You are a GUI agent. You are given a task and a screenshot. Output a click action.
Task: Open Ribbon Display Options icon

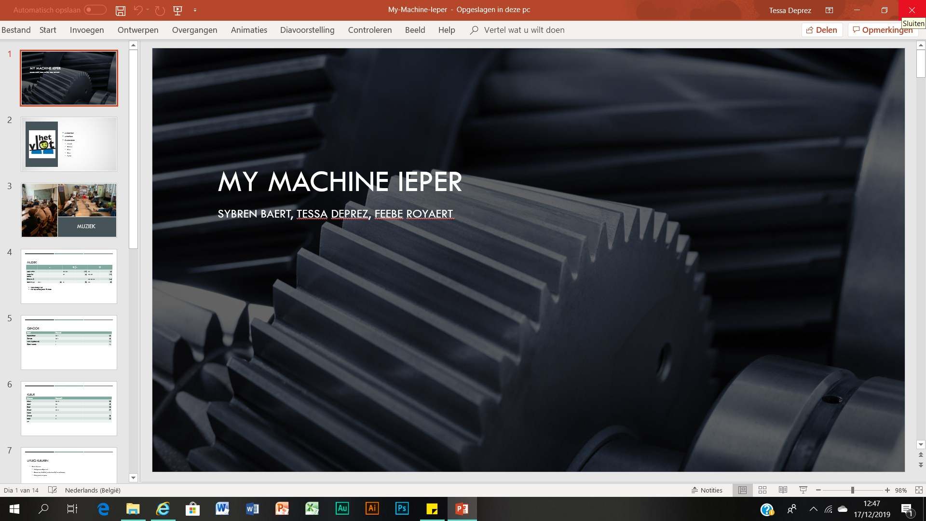(829, 10)
